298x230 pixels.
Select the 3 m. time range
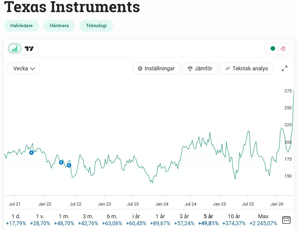click(x=88, y=220)
